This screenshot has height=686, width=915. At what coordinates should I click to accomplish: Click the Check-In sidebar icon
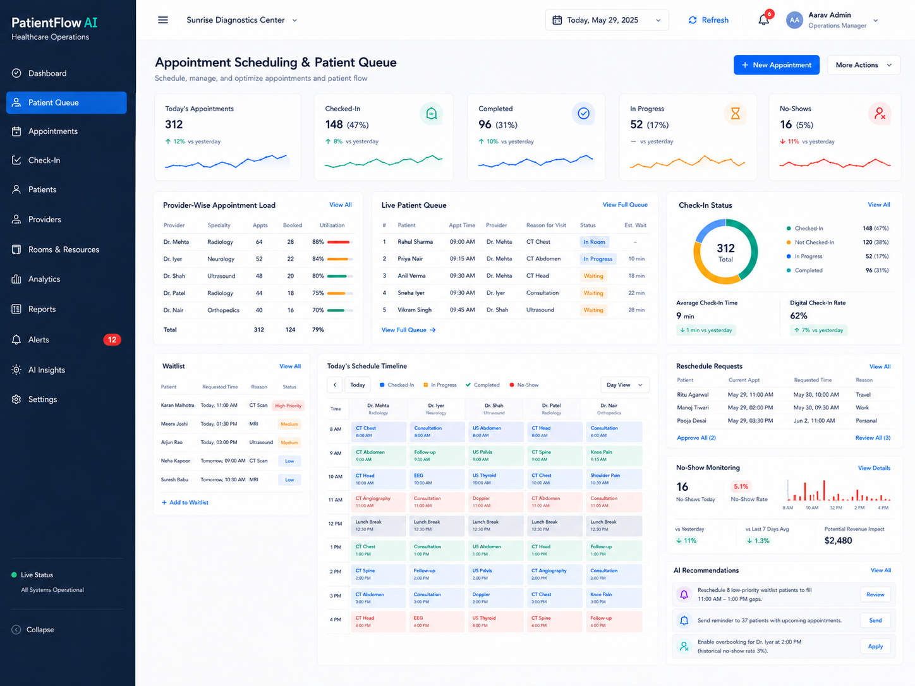tap(16, 160)
